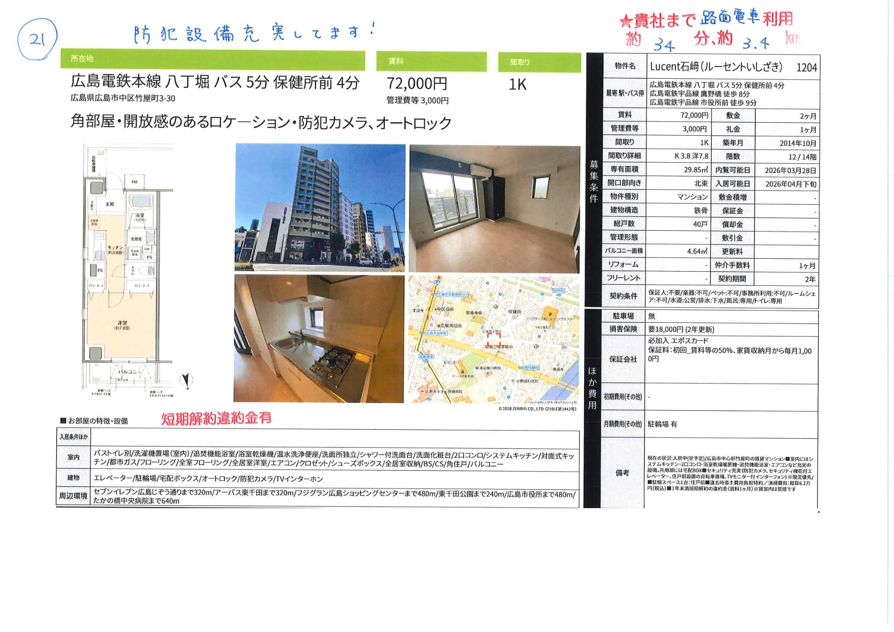The image size is (894, 632).
Task: Click the green 所在地 header bar
Action: (213, 60)
